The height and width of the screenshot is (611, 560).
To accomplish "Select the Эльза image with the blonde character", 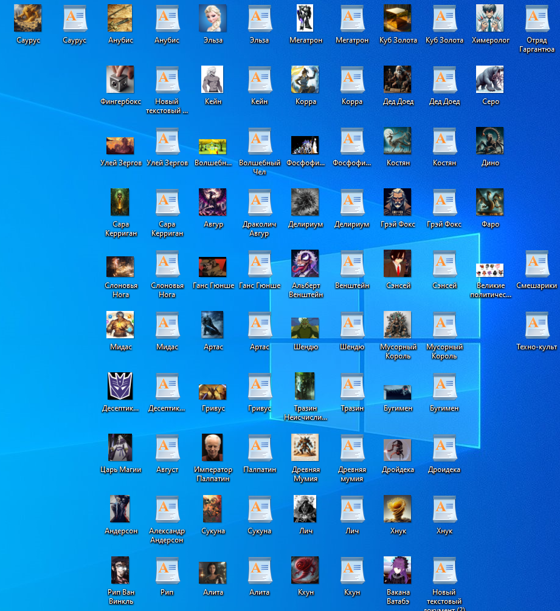I will point(213,18).
